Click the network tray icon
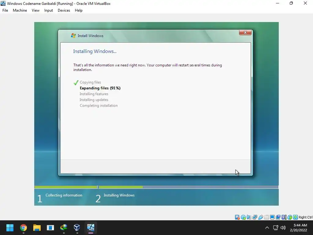The width and height of the screenshot is (313, 235). click(276, 228)
